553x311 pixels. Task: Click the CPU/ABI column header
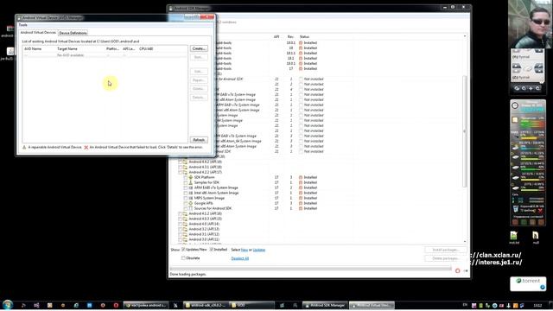pyautogui.click(x=146, y=48)
